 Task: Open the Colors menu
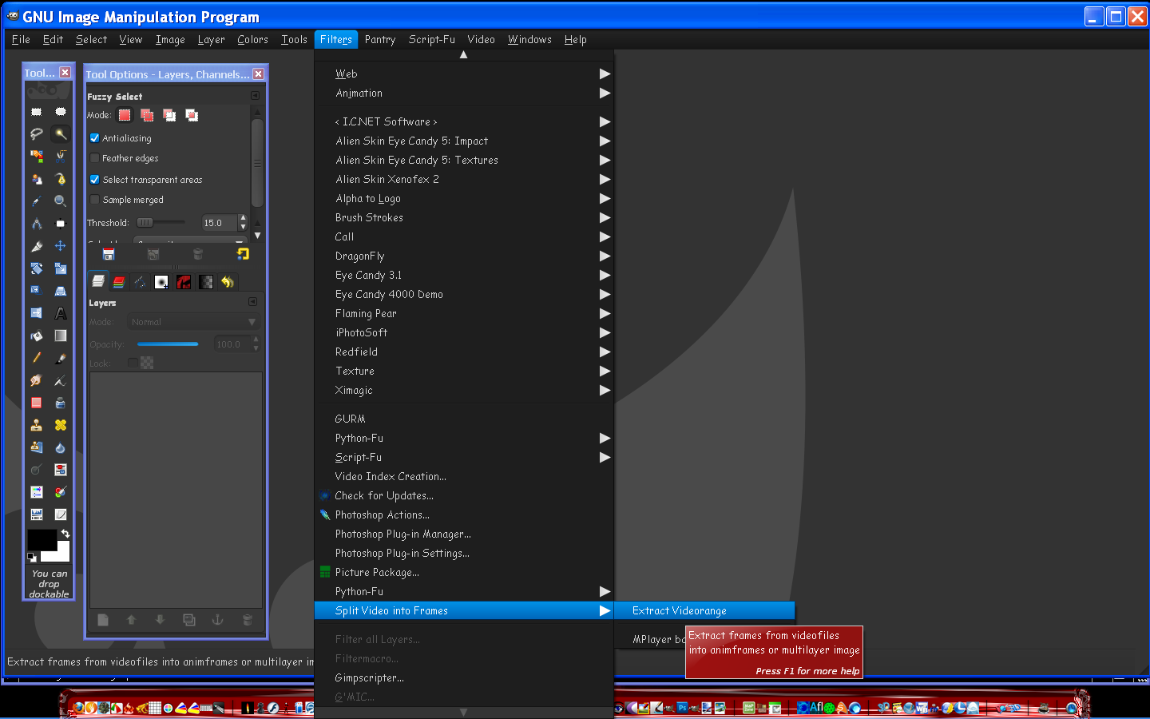pos(252,39)
